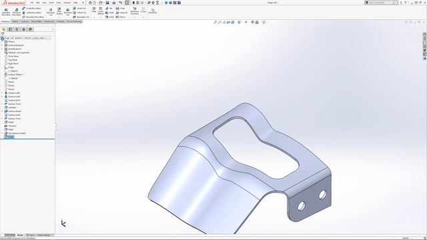
Task: Select the Intersect tool
Action: [121, 13]
